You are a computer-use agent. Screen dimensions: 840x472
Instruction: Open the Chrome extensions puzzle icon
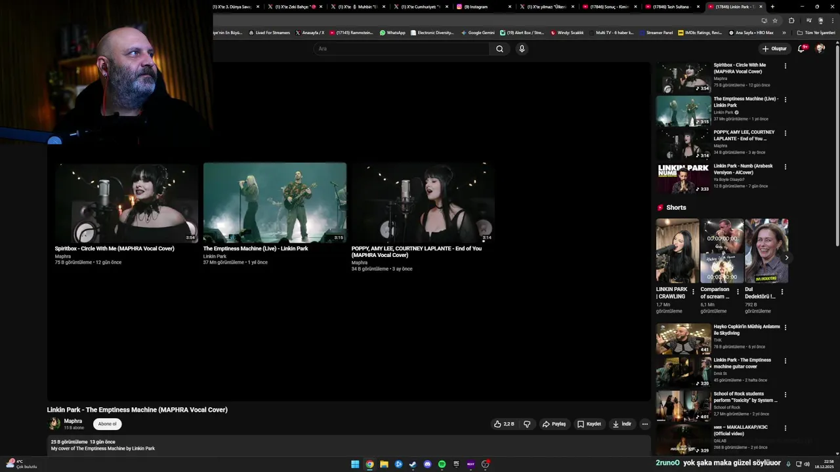coord(792,20)
